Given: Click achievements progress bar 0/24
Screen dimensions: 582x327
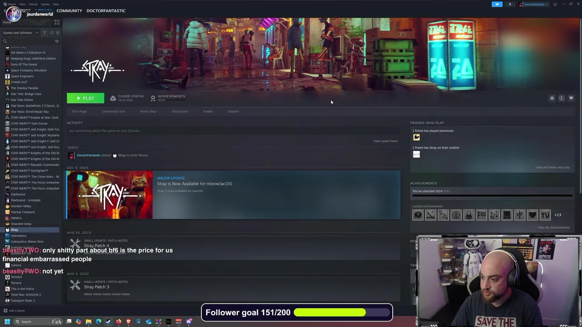Looking at the screenshot, I should (492, 196).
